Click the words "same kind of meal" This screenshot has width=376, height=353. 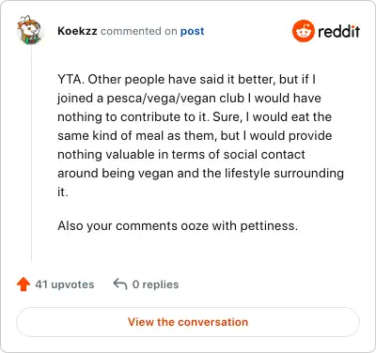111,136
